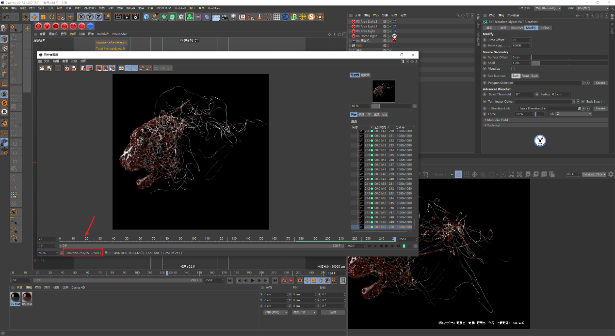Select the dark red RS Mat thumbnail
This screenshot has width=615, height=336.
(x=27, y=297)
